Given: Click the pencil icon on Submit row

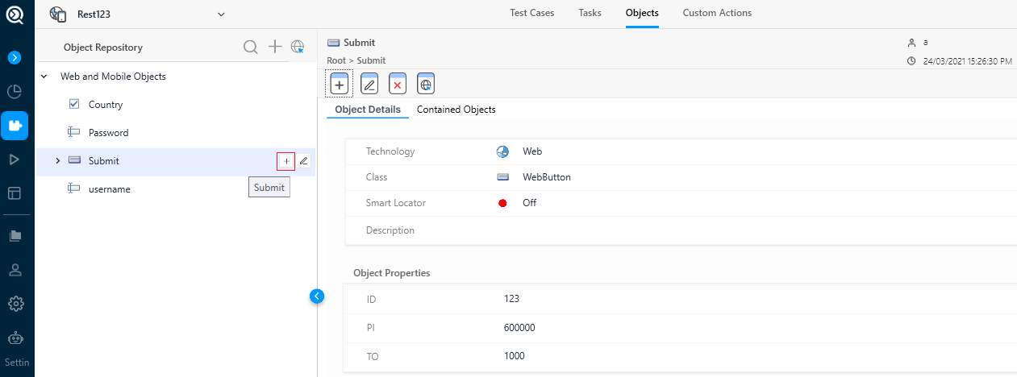Looking at the screenshot, I should pyautogui.click(x=303, y=161).
